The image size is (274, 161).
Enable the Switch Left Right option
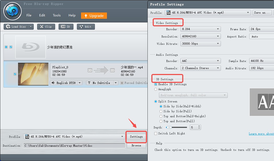click(x=155, y=133)
